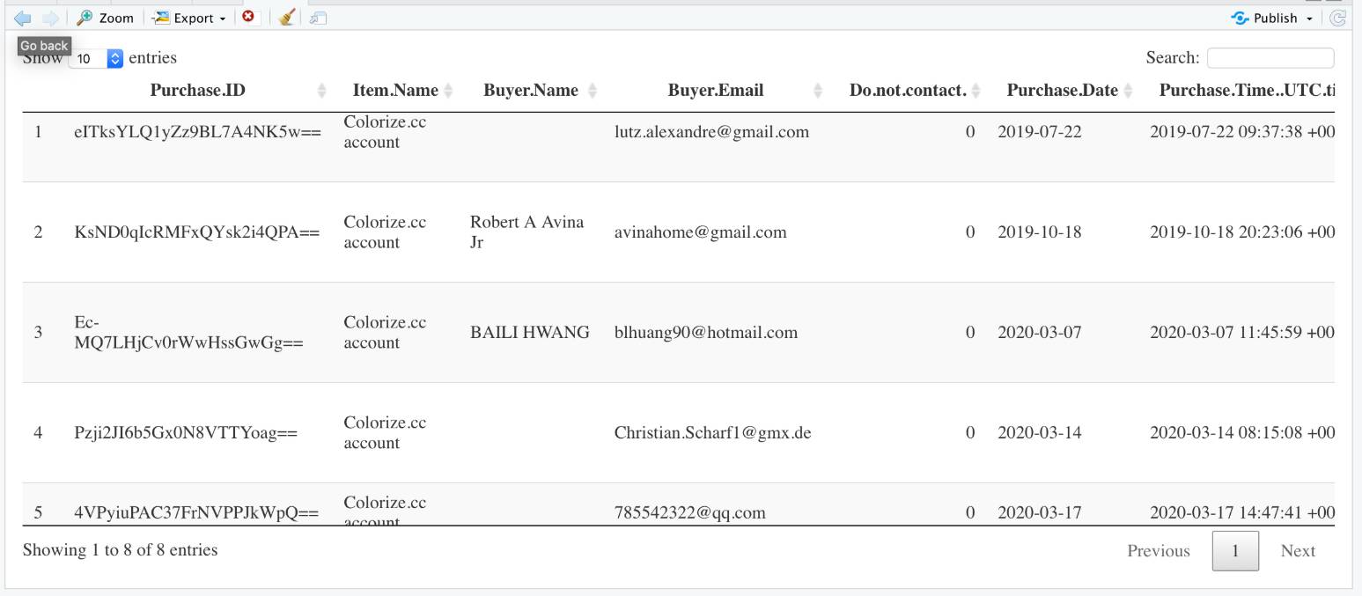
Task: Select the Christian.Scharf1@gmx.de email cell
Action: pyautogui.click(x=712, y=433)
